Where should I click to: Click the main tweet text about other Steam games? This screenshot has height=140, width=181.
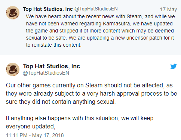coord(91,94)
